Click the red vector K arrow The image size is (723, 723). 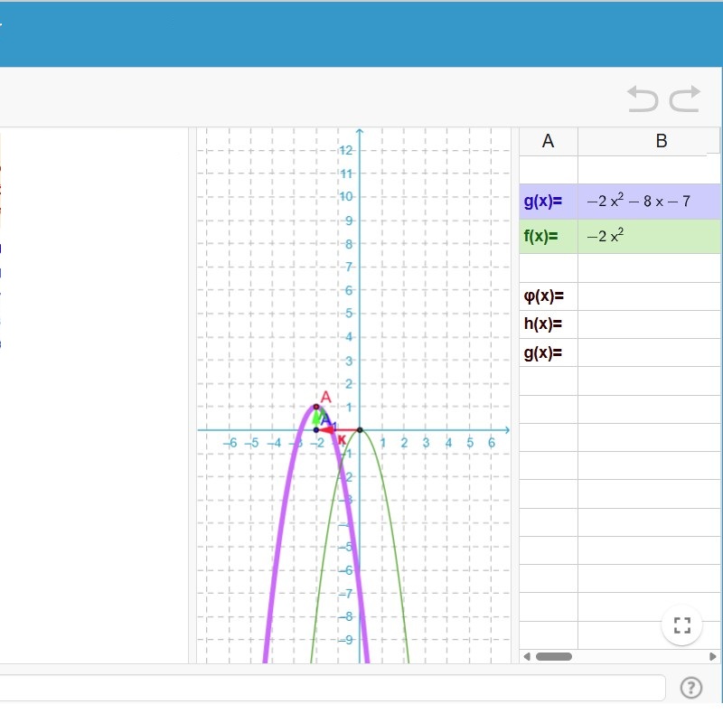[x=338, y=430]
